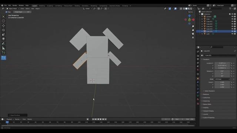Image resolution: width=237 pixels, height=133 pixels.
Task: Open the Global transform orientation dropdown
Action: [87, 8]
